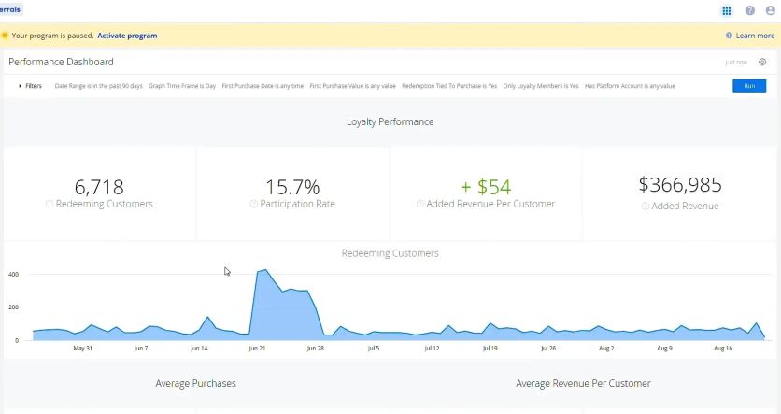Click the Average Purchases heading
The width and height of the screenshot is (781, 414).
point(196,383)
